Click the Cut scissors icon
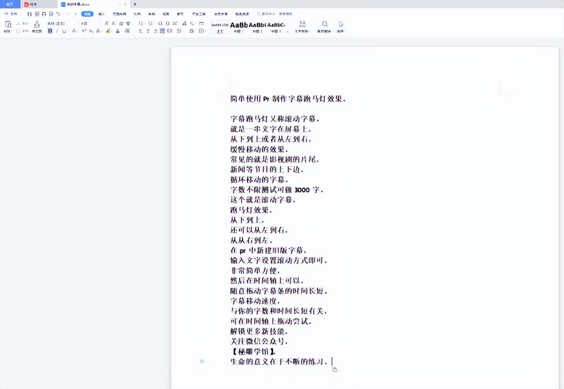This screenshot has height=389, width=564. tap(19, 23)
